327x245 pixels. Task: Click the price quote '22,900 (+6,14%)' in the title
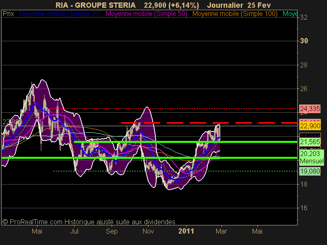[x=171, y=5]
